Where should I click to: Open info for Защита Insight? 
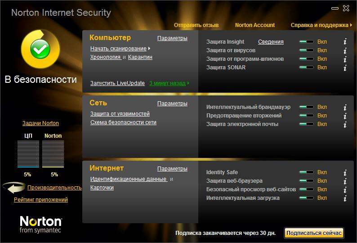click(345, 41)
